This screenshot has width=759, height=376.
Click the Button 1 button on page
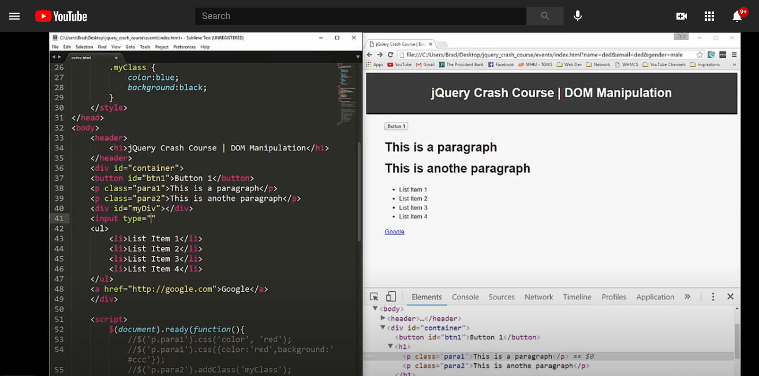tap(396, 126)
